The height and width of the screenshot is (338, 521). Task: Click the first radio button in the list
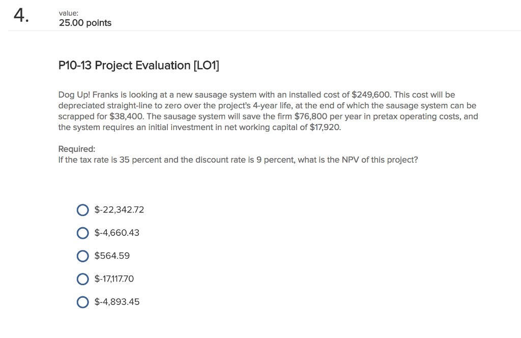[x=83, y=210]
